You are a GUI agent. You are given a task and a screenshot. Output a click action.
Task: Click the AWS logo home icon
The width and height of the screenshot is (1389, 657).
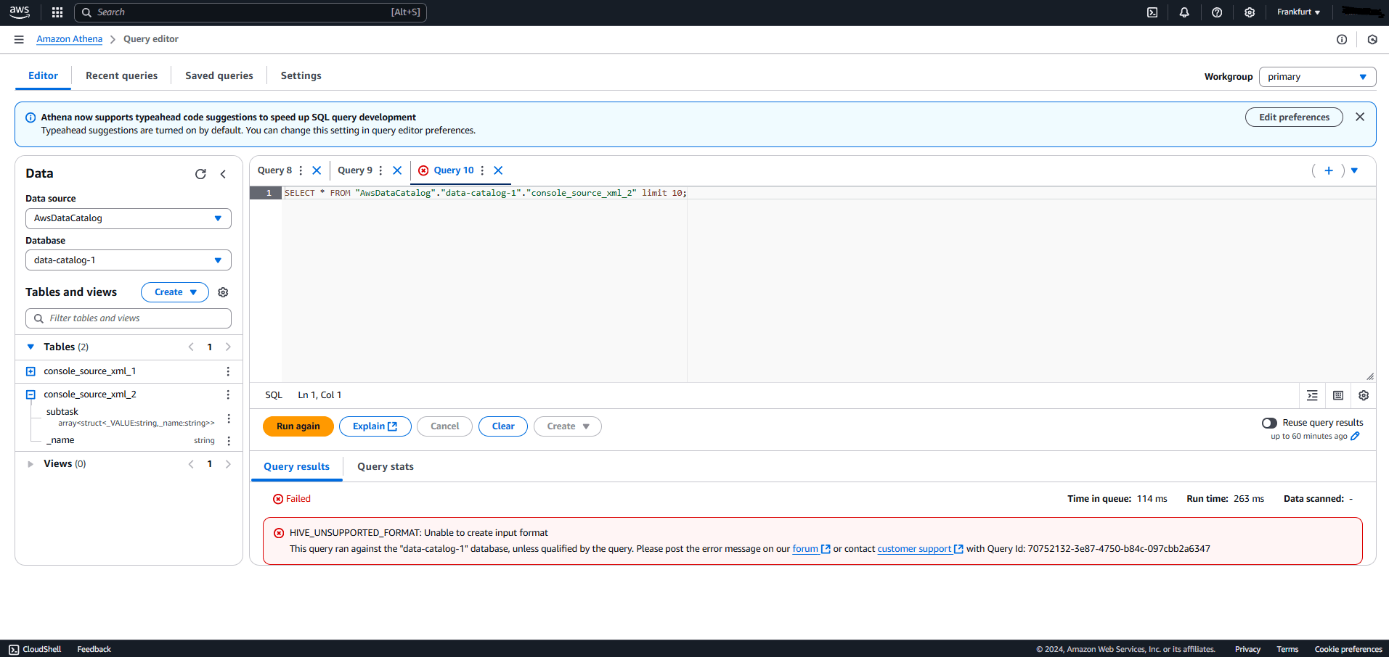click(20, 12)
